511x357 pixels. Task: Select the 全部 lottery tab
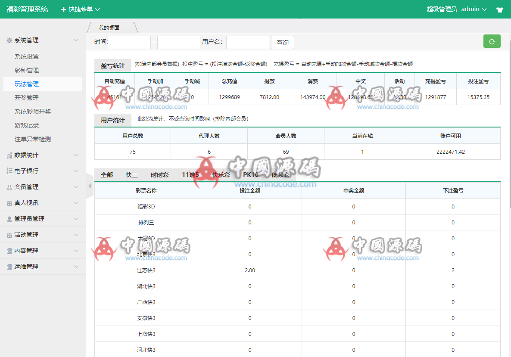click(x=107, y=175)
